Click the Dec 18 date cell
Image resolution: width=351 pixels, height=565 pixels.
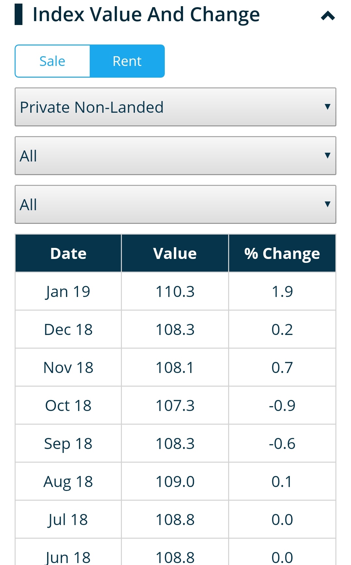(68, 329)
